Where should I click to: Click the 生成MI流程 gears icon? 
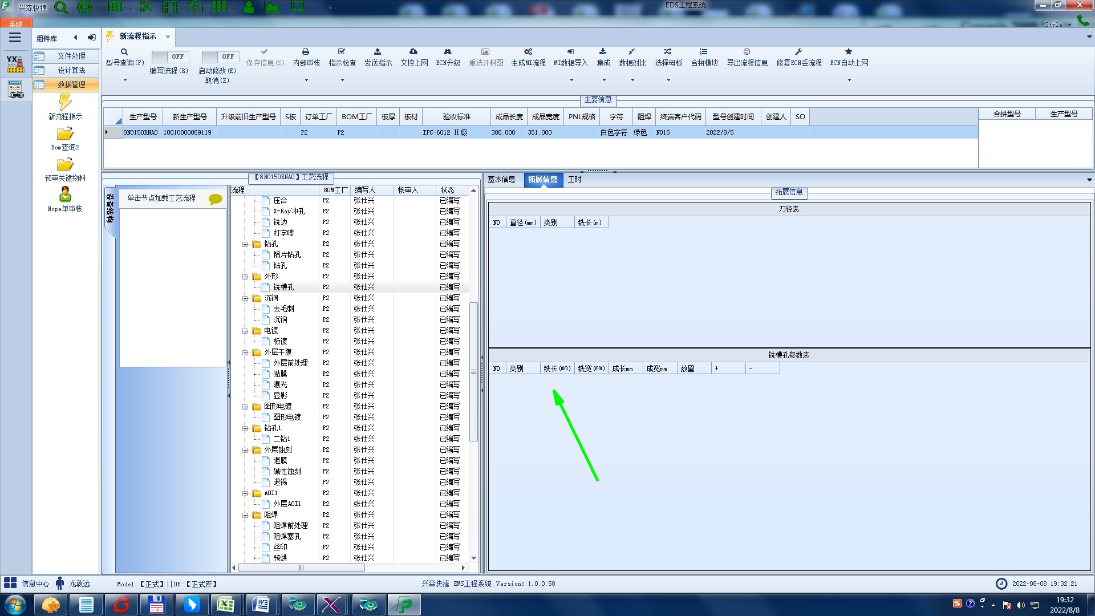[x=528, y=52]
